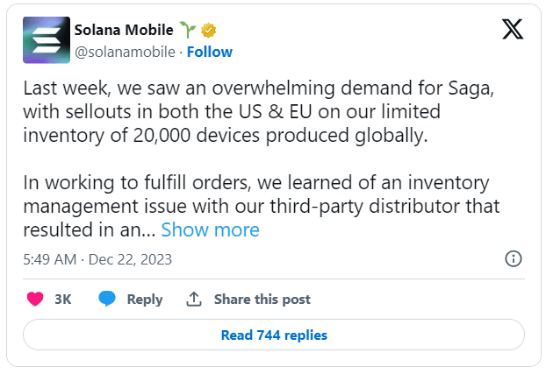The height and width of the screenshot is (374, 546).
Task: Click the X logo in the corner
Action: pos(513,29)
